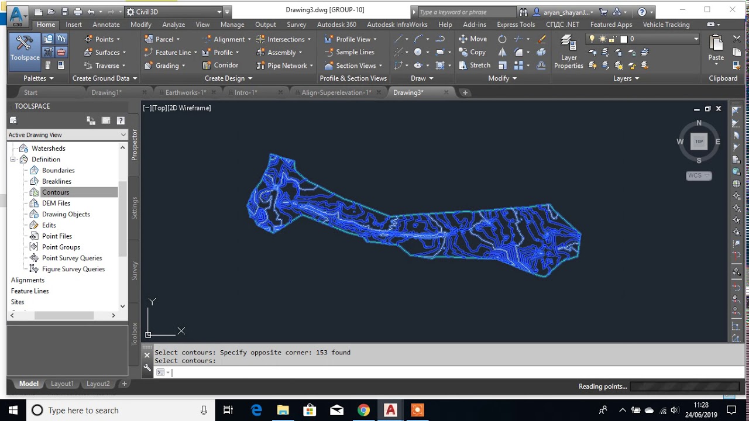
Task: Click the Cut scissors icon in Clipboard
Action: (737, 39)
